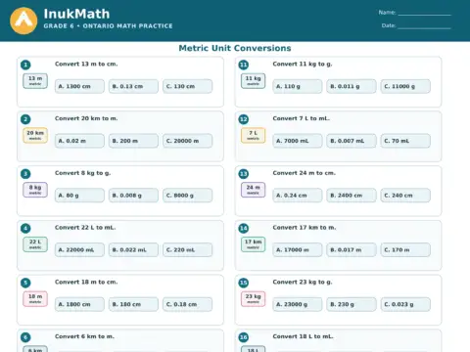Choose answer B. 0.007 mL

pyautogui.click(x=352, y=141)
